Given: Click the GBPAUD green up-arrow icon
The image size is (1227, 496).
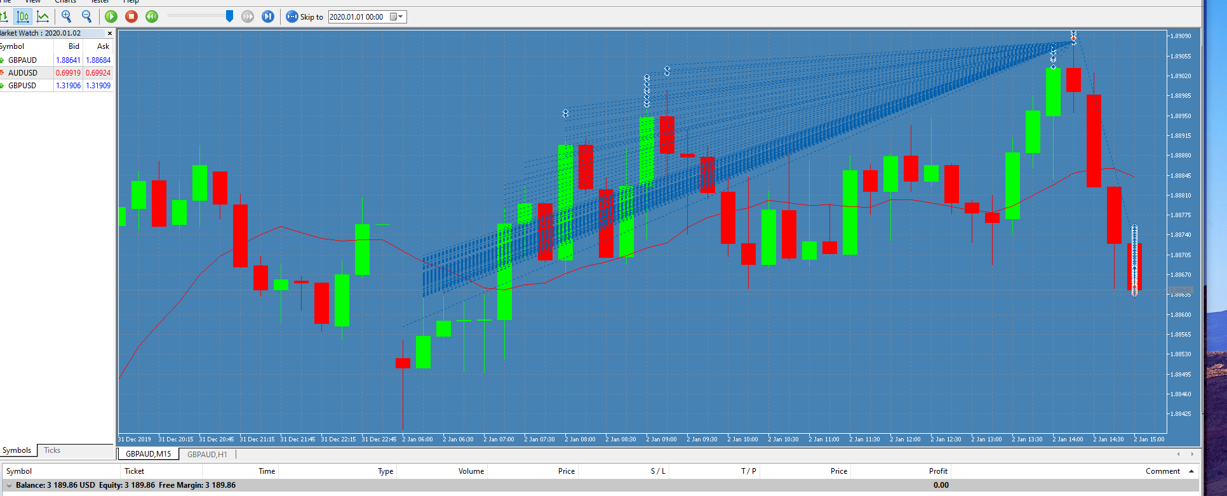Looking at the screenshot, I should tap(3, 60).
